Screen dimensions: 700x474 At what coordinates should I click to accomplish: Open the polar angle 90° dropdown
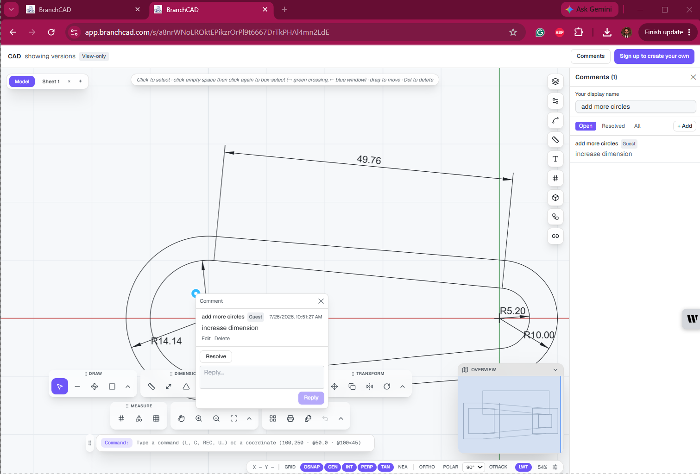(473, 467)
